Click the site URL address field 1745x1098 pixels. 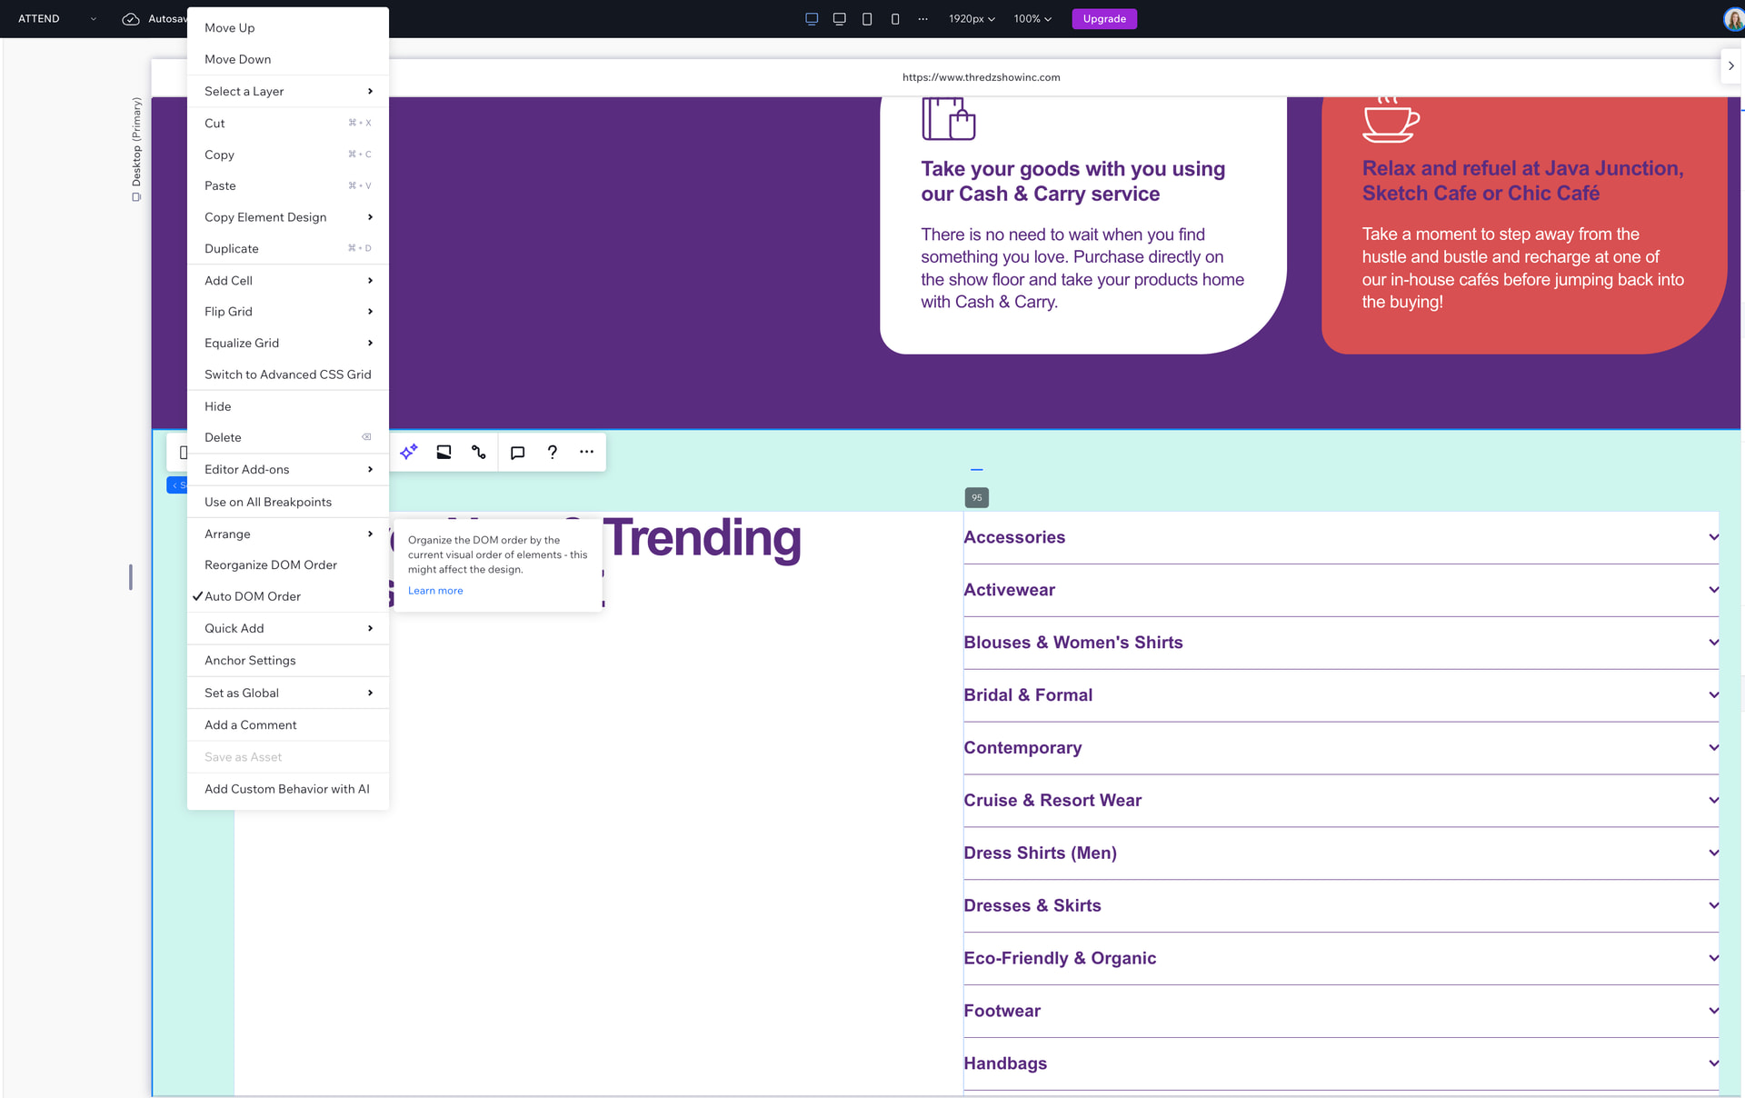point(981,77)
